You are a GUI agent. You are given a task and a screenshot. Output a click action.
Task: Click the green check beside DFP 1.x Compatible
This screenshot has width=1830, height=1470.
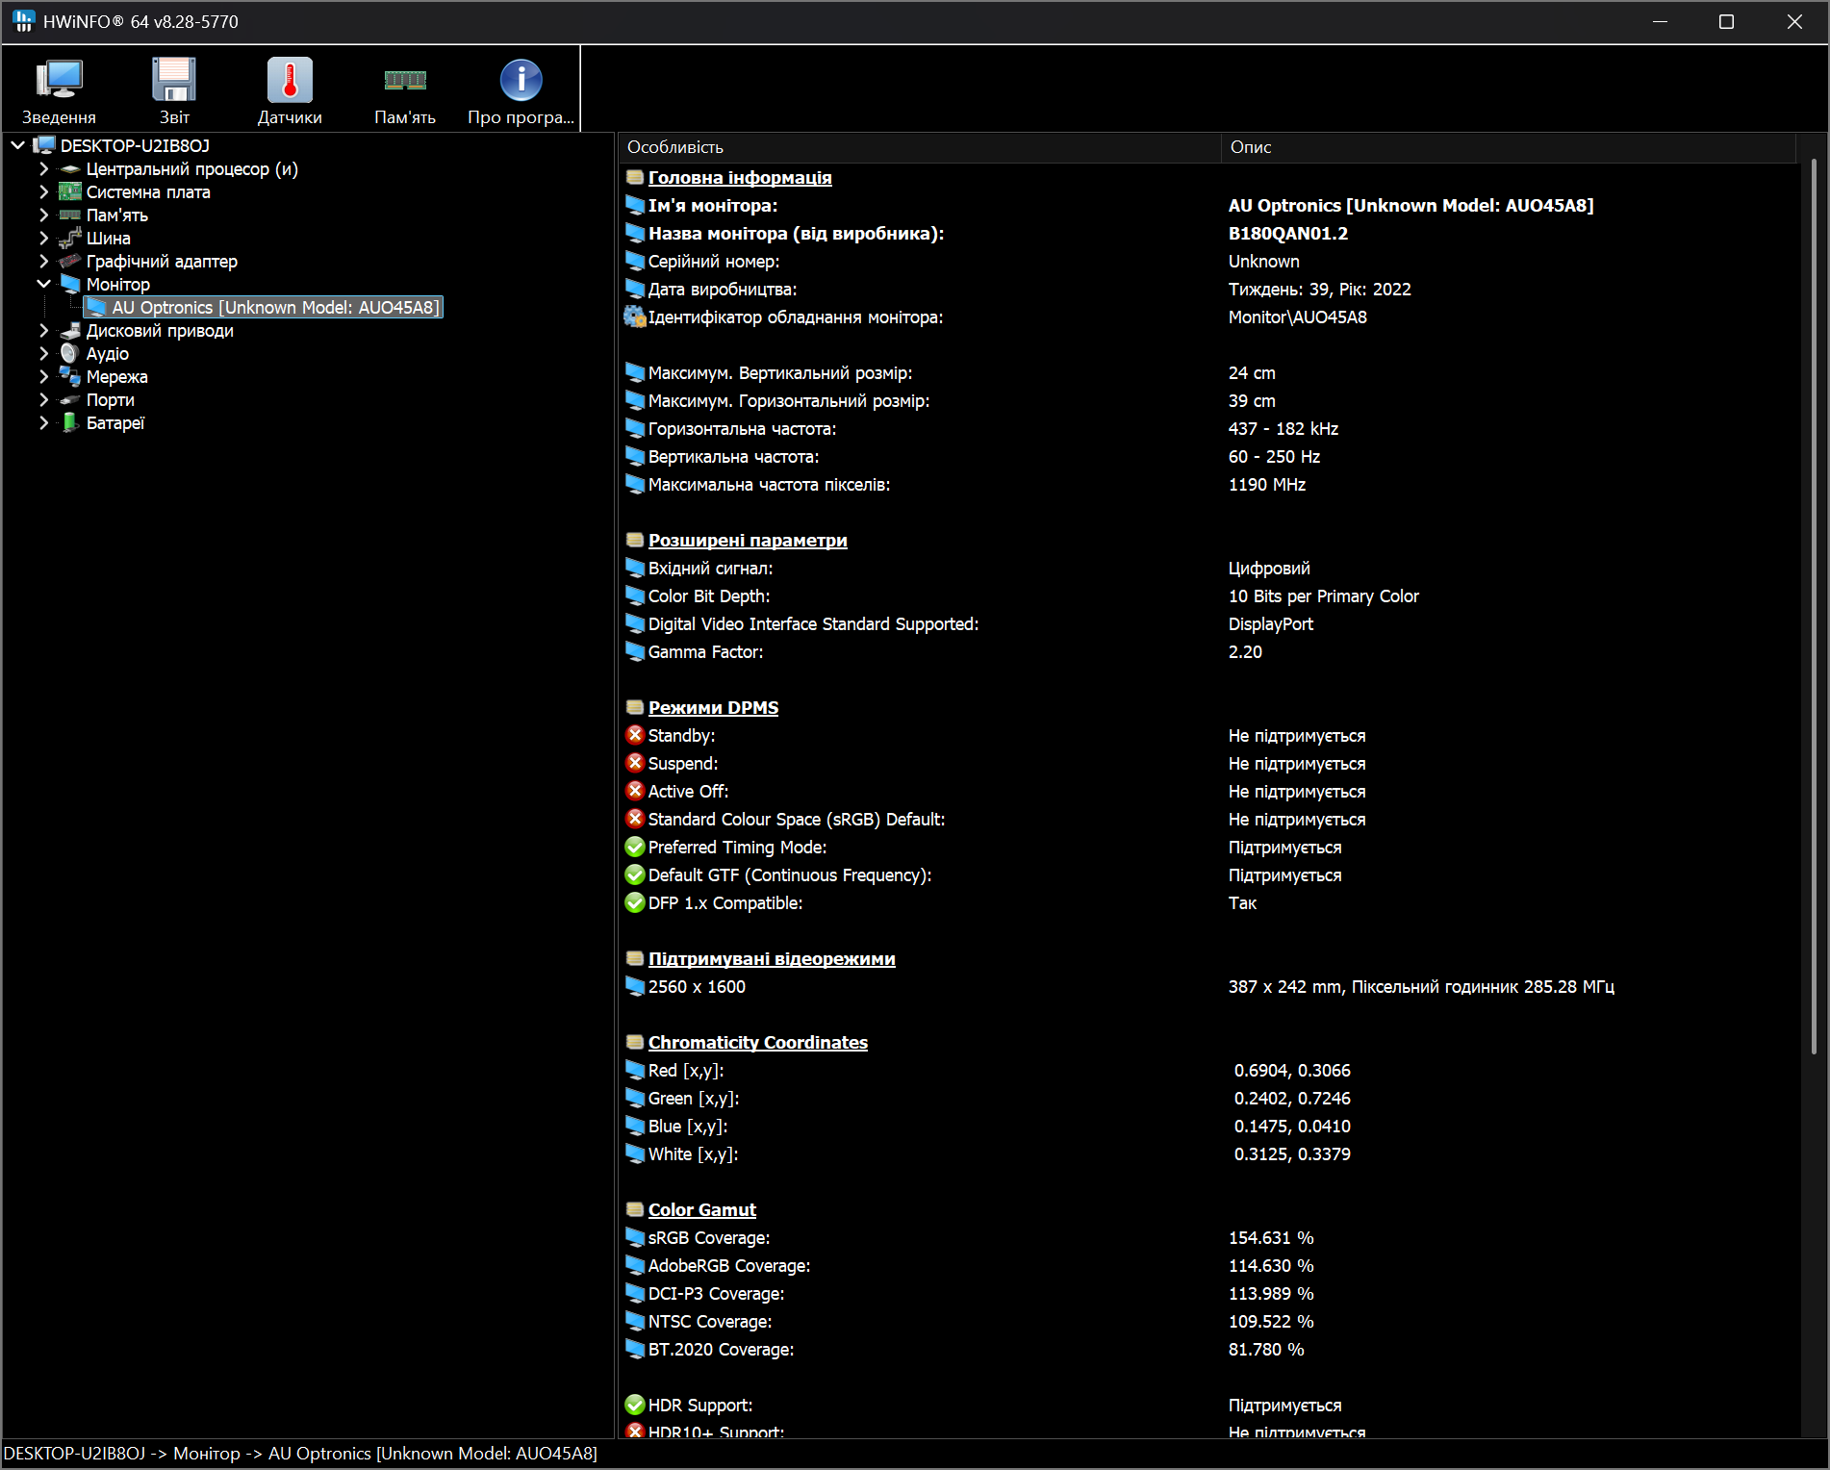tap(635, 903)
